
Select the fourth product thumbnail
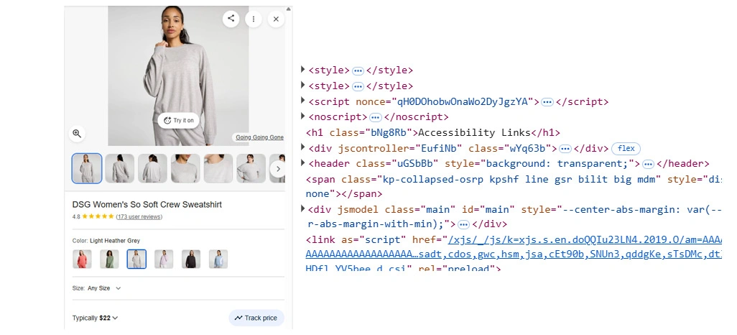pos(185,168)
